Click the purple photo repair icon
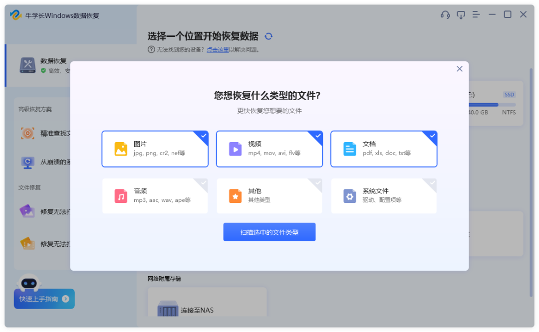The image size is (539, 332). (x=27, y=211)
